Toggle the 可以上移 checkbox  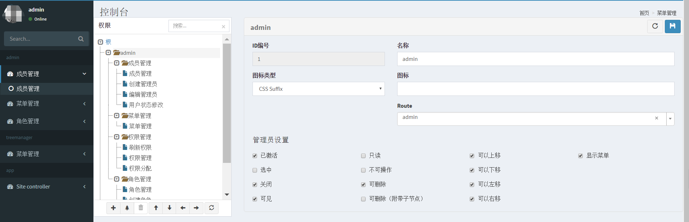(472, 156)
